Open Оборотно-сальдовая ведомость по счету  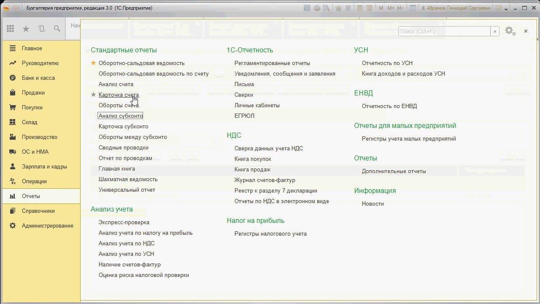[x=154, y=73]
